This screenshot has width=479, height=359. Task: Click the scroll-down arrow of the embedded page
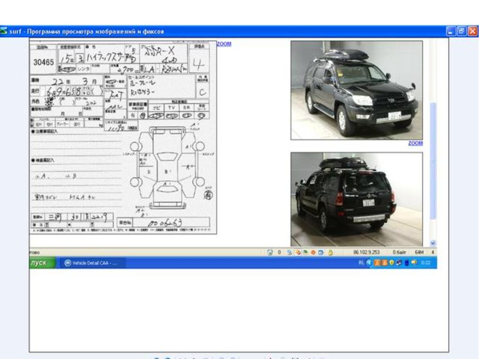point(433,243)
